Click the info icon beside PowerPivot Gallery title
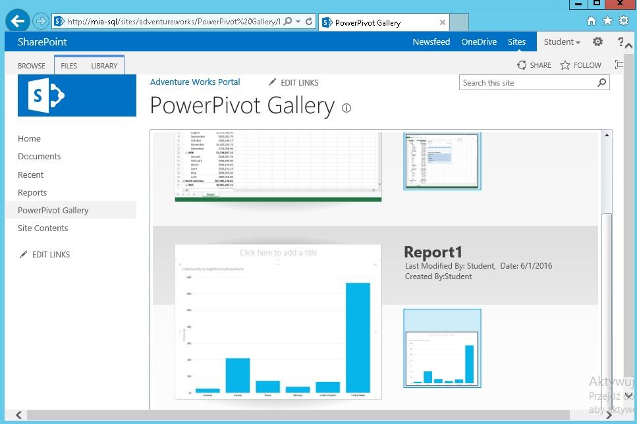Screen dimensions: 637x424 tap(346, 108)
